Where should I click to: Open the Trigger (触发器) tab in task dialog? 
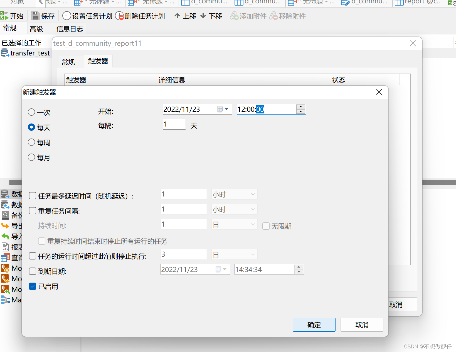point(98,61)
